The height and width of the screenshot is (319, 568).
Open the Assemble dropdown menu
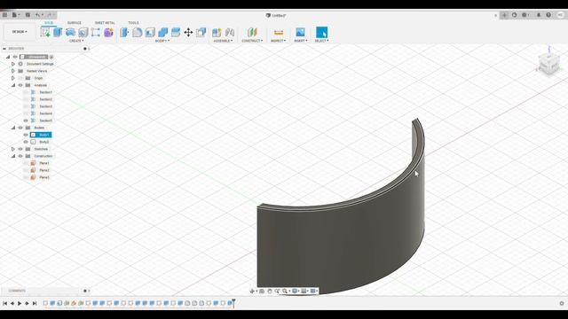coord(223,41)
